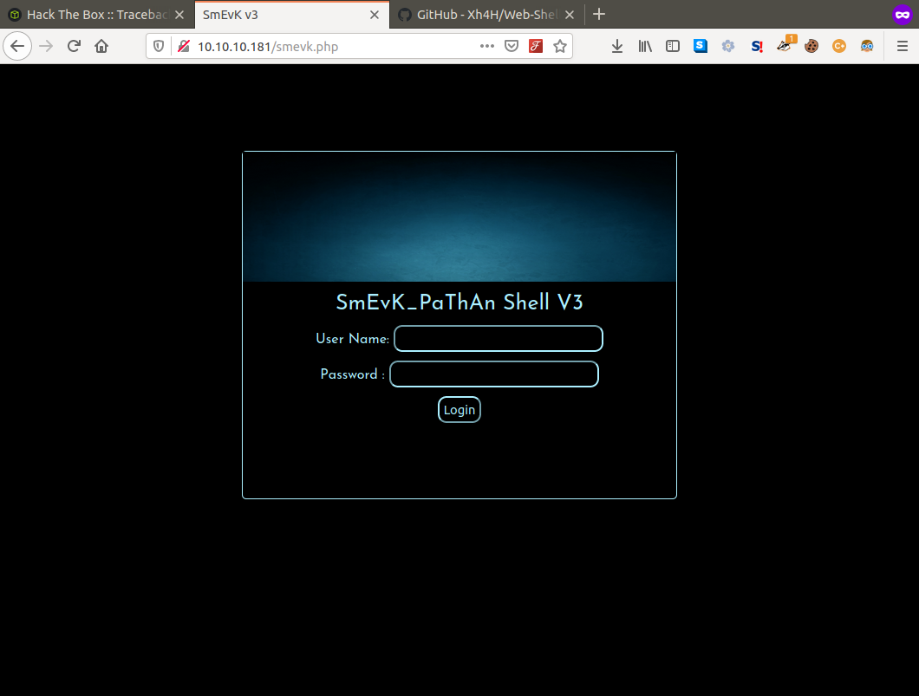919x696 pixels.
Task: Show insecure connection lock icon info
Action: coord(184,46)
